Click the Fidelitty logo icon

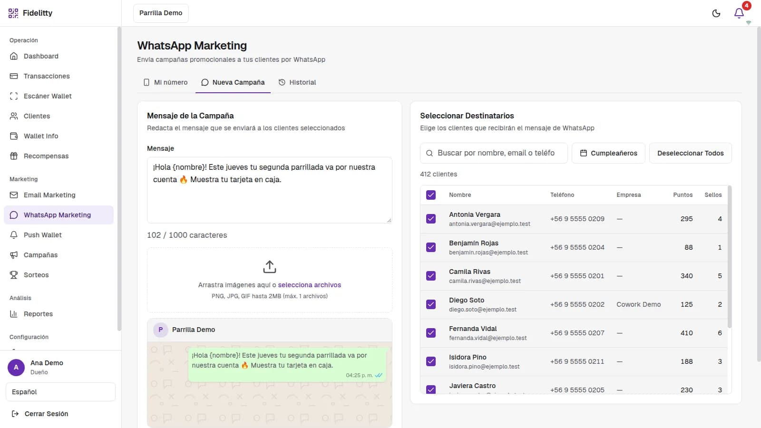(x=13, y=13)
